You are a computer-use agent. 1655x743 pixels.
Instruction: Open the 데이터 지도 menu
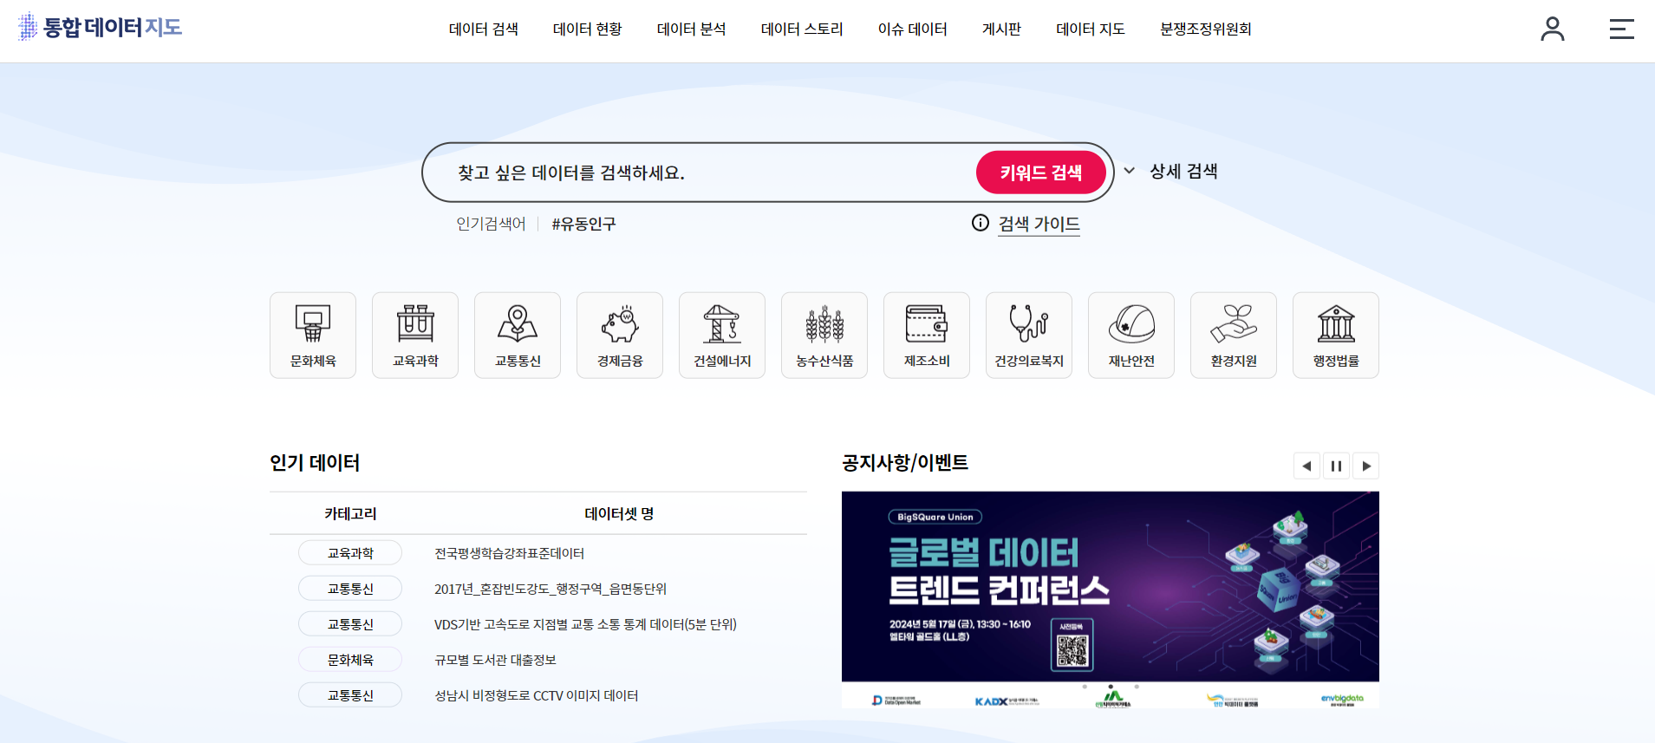pos(1091,29)
